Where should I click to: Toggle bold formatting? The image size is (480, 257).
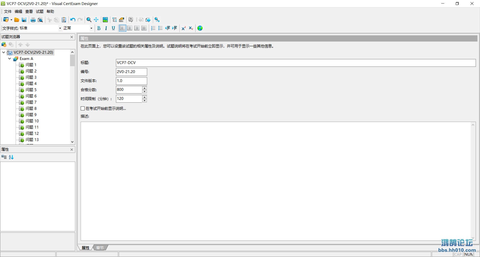(99, 28)
